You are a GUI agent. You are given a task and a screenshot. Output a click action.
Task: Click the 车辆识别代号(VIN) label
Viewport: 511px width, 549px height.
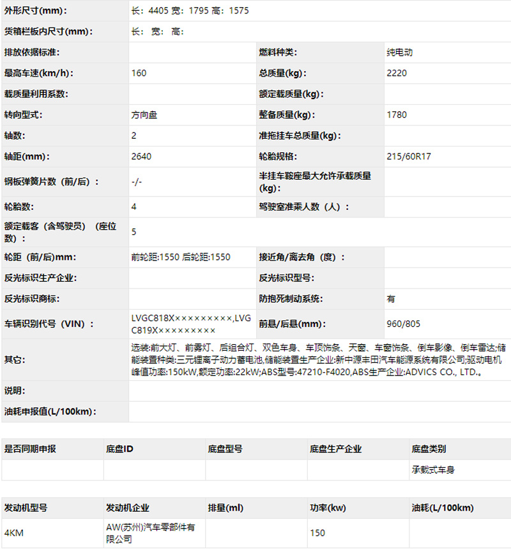(x=49, y=324)
